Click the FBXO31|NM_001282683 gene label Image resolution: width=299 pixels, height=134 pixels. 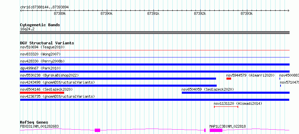coord(39,126)
